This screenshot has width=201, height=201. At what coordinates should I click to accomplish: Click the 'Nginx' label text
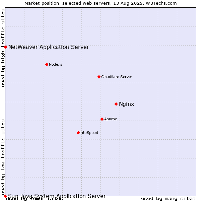point(127,104)
